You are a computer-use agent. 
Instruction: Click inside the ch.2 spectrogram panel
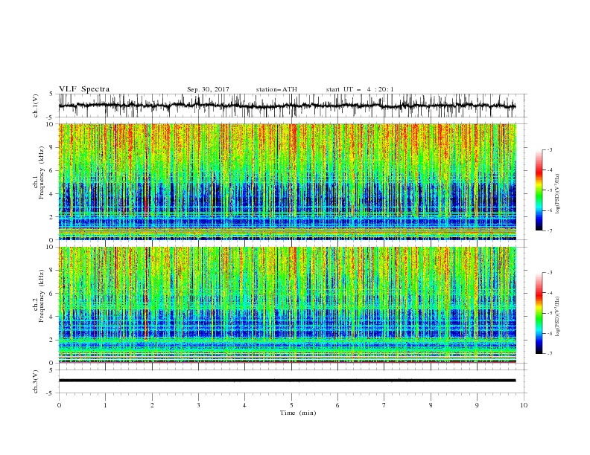click(287, 305)
